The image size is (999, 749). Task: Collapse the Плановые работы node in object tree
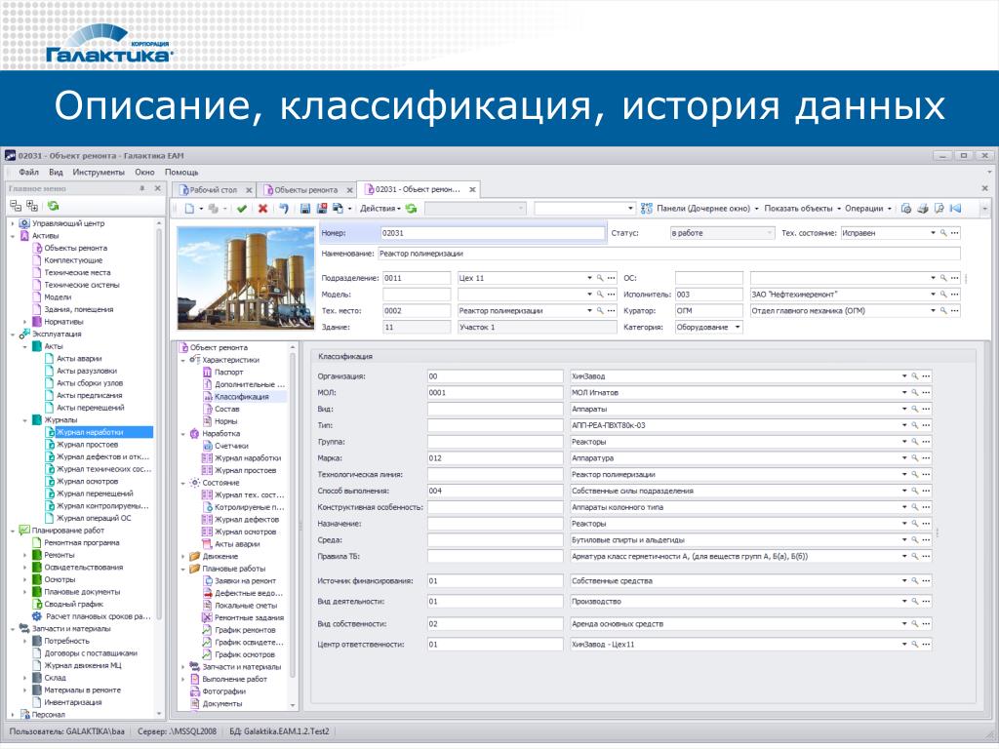pyautogui.click(x=182, y=569)
